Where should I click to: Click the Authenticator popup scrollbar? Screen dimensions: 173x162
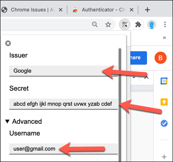[120, 105]
